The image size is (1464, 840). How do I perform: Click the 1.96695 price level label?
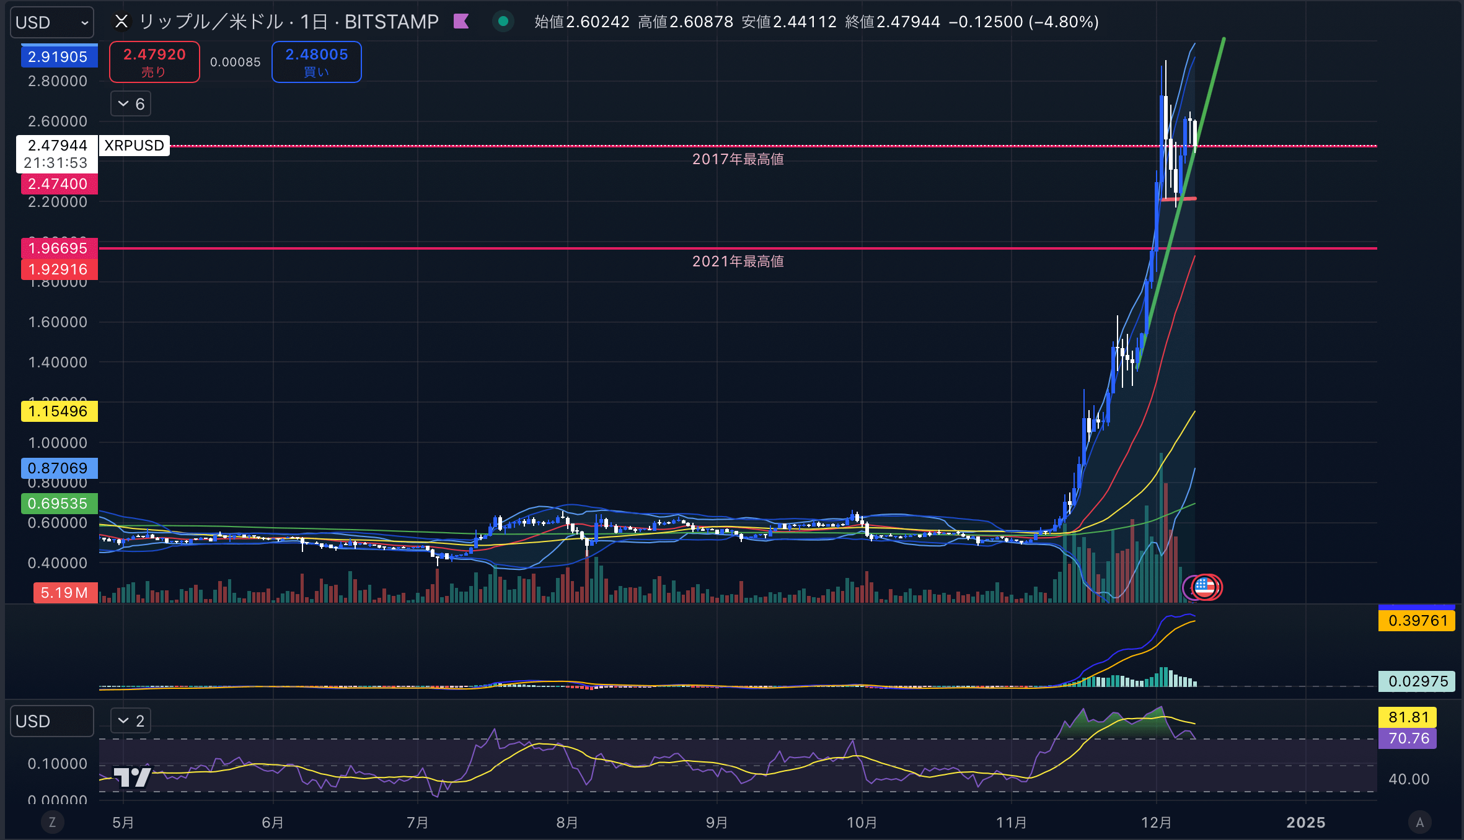[60, 248]
